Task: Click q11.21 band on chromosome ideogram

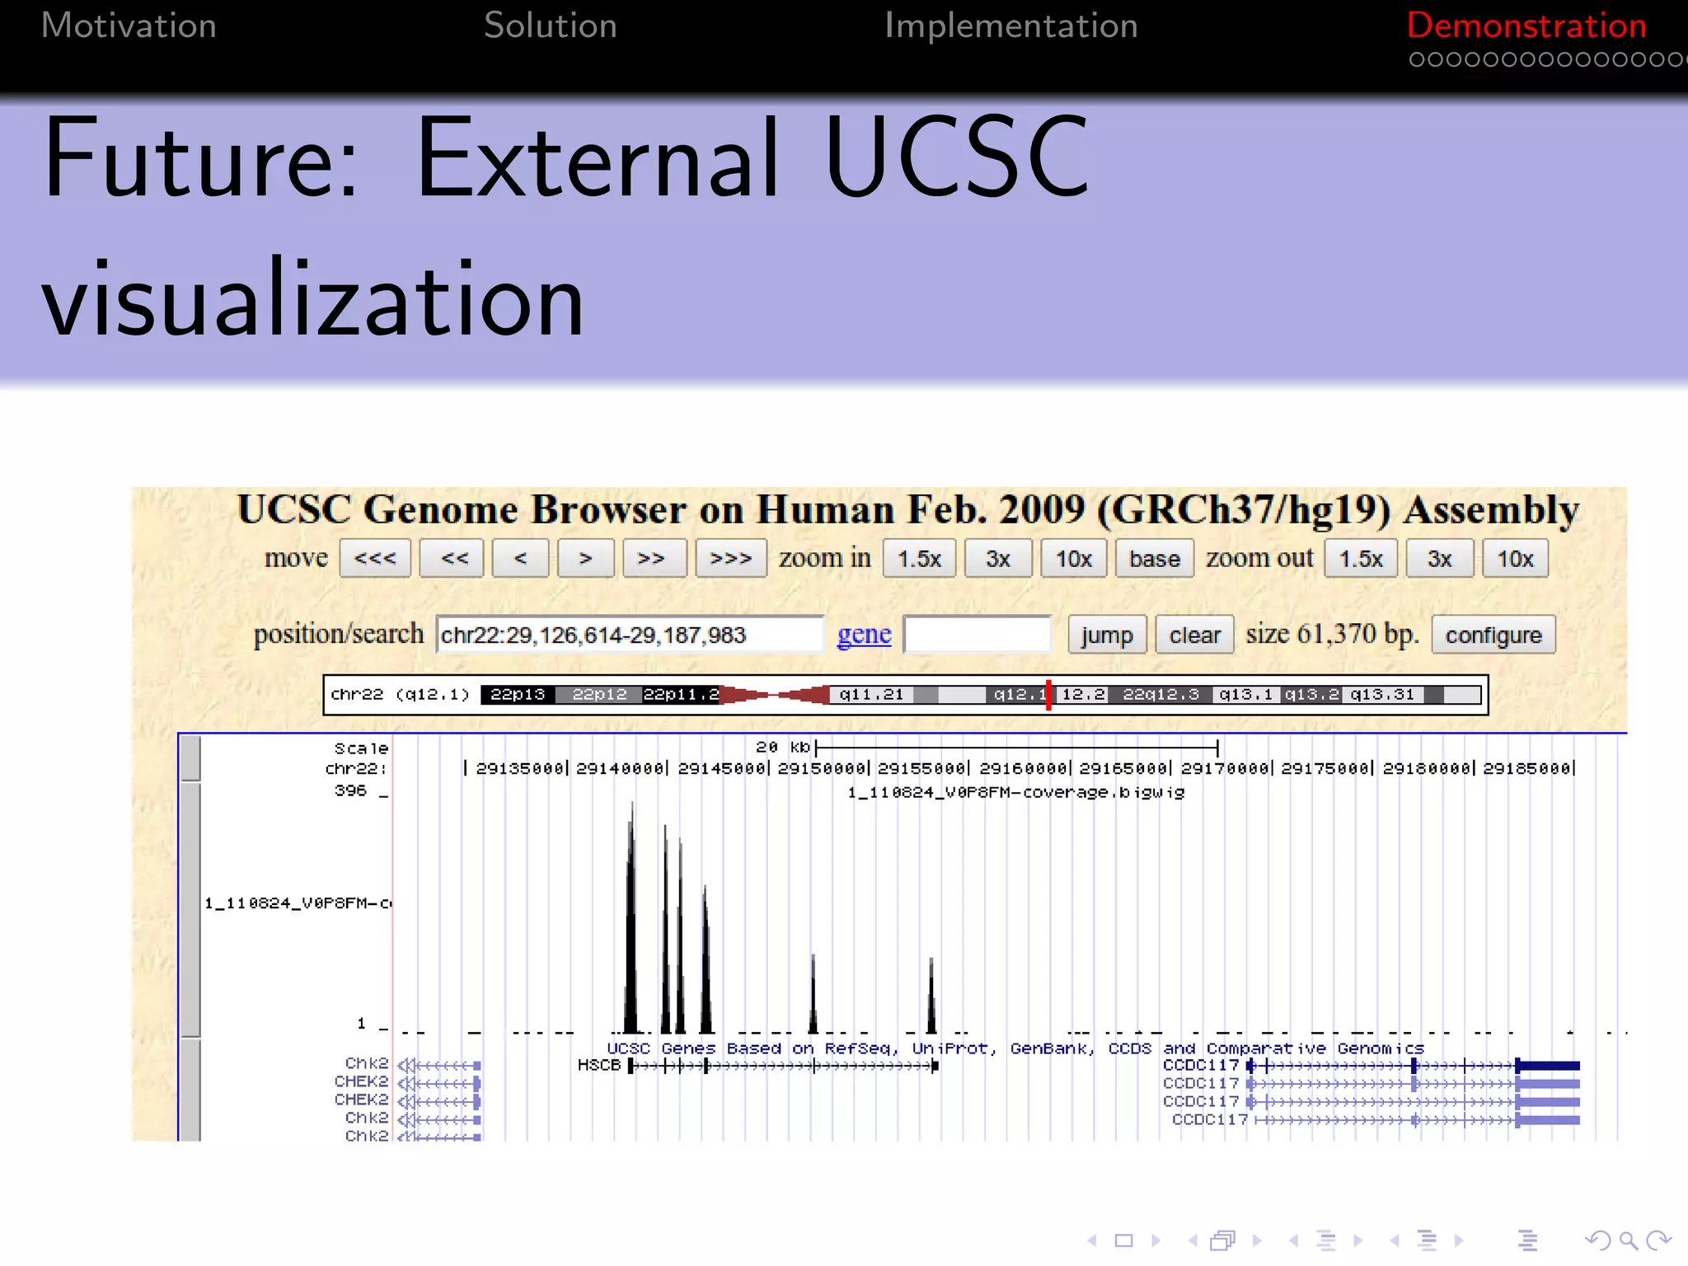Action: 871,695
